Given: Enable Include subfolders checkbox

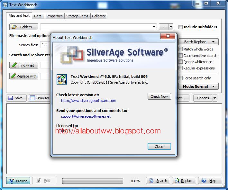Looking at the screenshot, I should [180, 27].
